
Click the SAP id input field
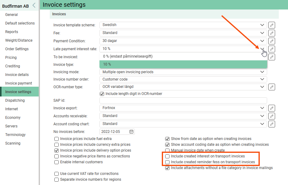[183, 100]
